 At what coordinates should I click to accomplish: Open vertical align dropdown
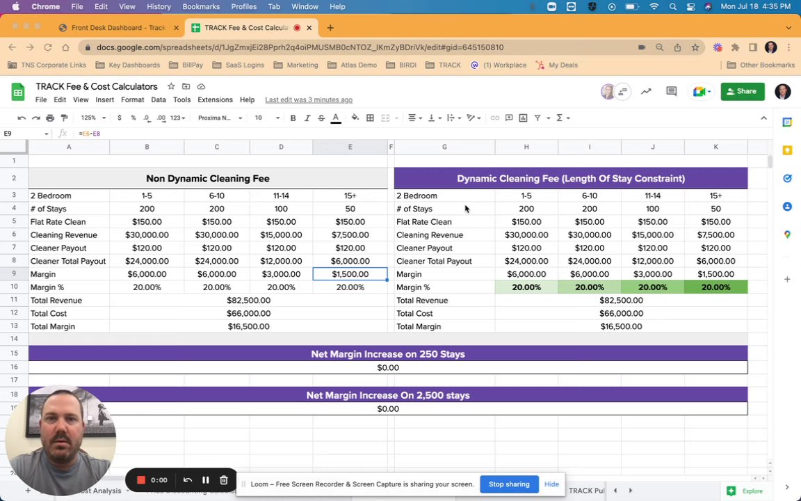(434, 118)
